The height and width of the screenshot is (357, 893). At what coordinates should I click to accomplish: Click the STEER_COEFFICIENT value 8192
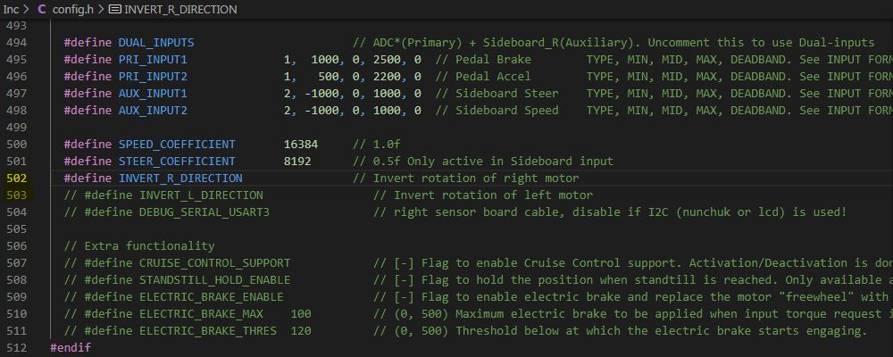click(x=297, y=161)
